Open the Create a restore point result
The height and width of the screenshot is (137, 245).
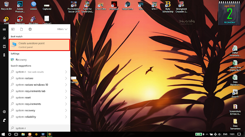click(x=39, y=45)
